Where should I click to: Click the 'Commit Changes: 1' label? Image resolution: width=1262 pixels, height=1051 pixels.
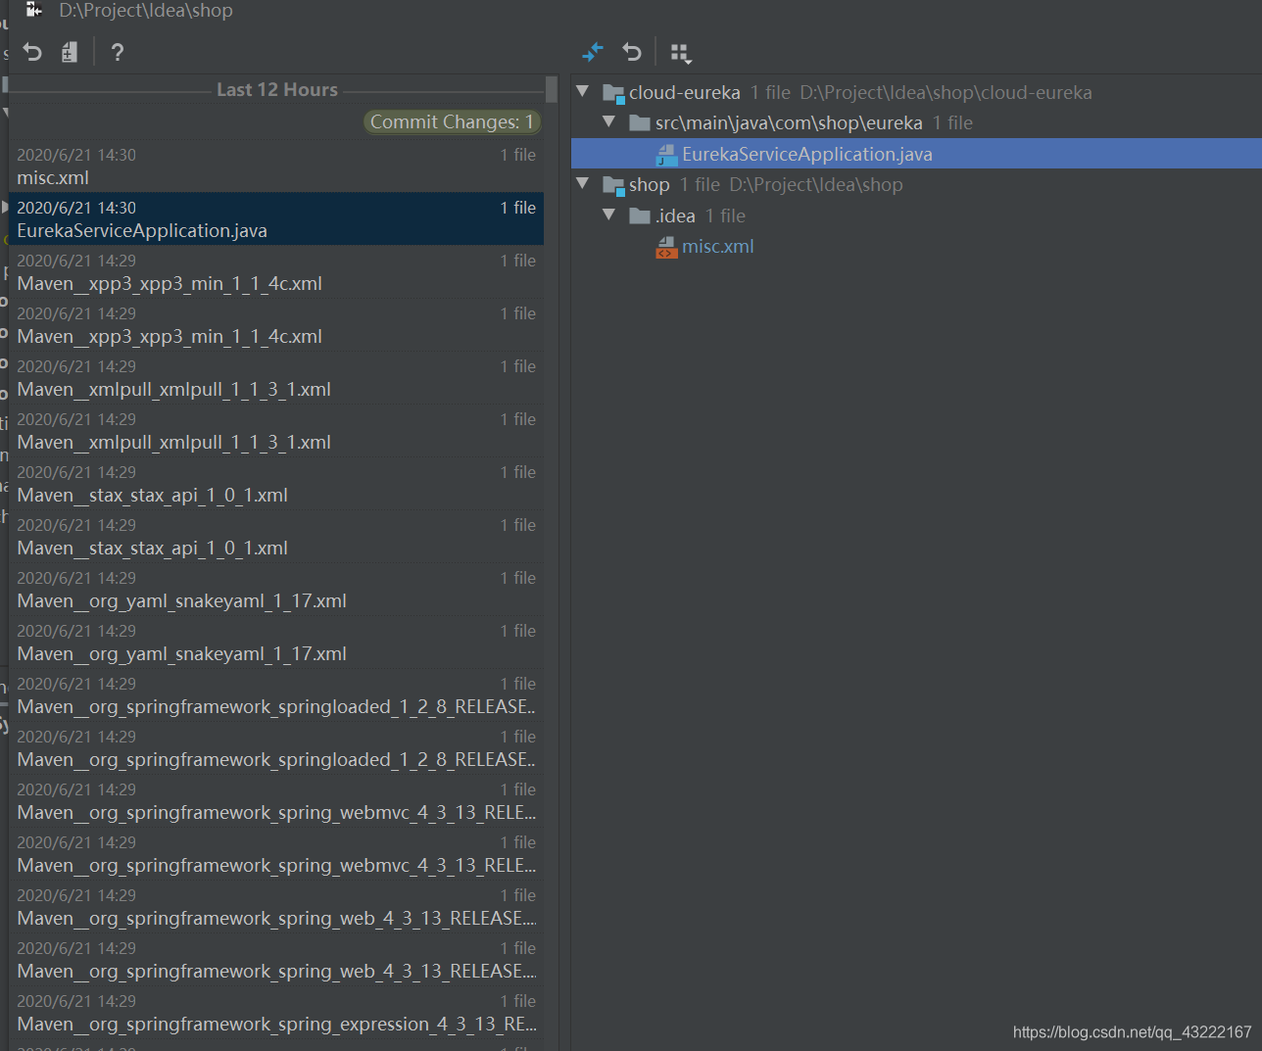coord(452,121)
